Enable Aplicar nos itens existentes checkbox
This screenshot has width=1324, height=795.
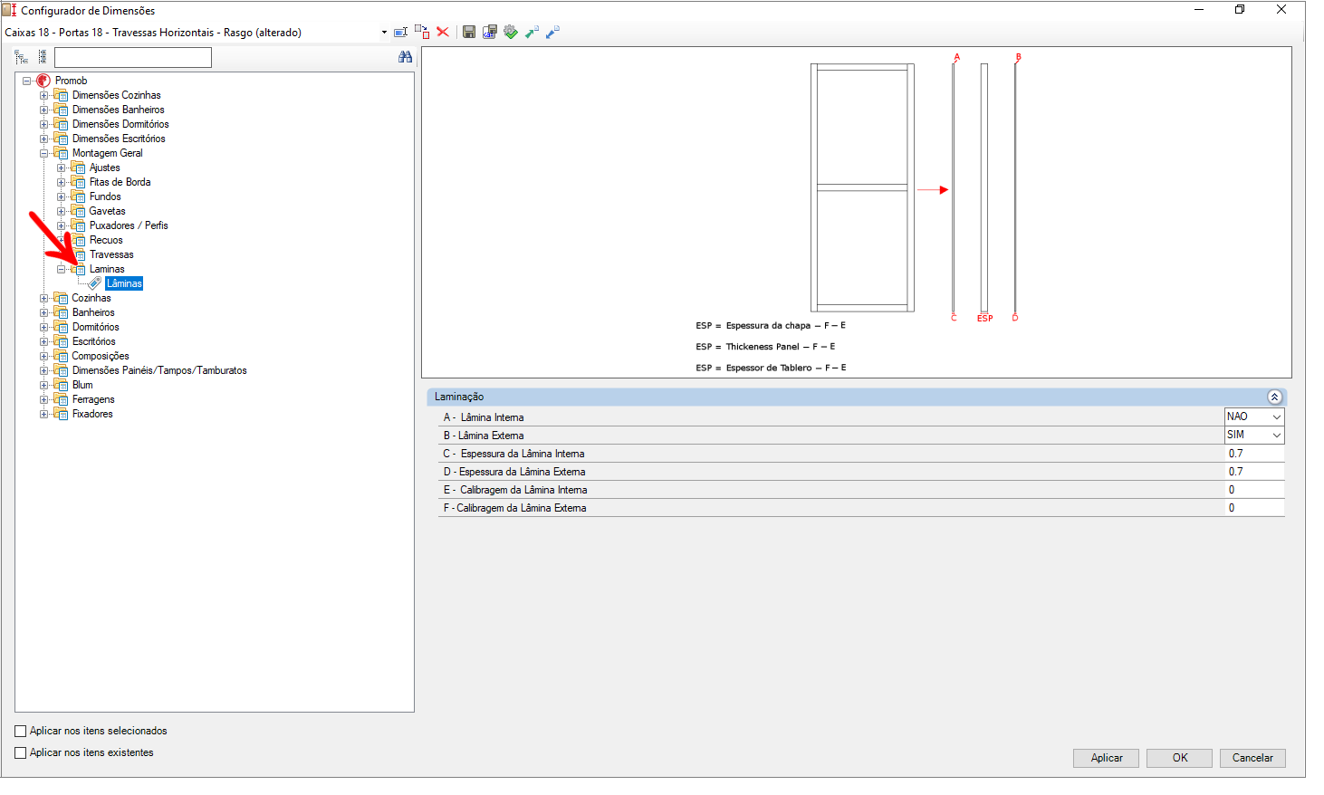(x=20, y=752)
